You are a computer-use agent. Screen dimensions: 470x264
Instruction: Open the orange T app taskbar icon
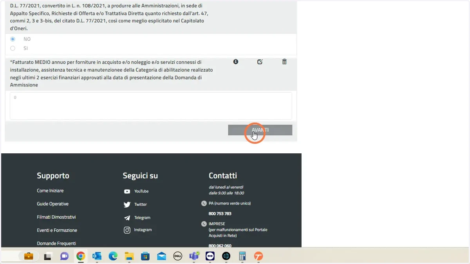tap(258, 257)
